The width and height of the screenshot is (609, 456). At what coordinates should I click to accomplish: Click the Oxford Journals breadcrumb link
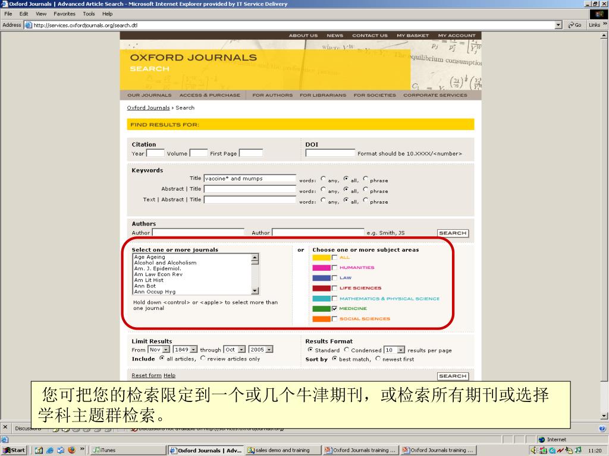tap(148, 108)
